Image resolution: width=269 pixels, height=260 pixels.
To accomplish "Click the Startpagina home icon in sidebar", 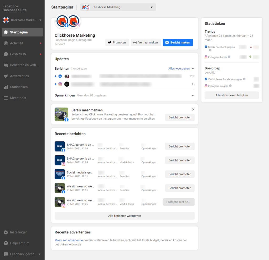I will [6, 32].
